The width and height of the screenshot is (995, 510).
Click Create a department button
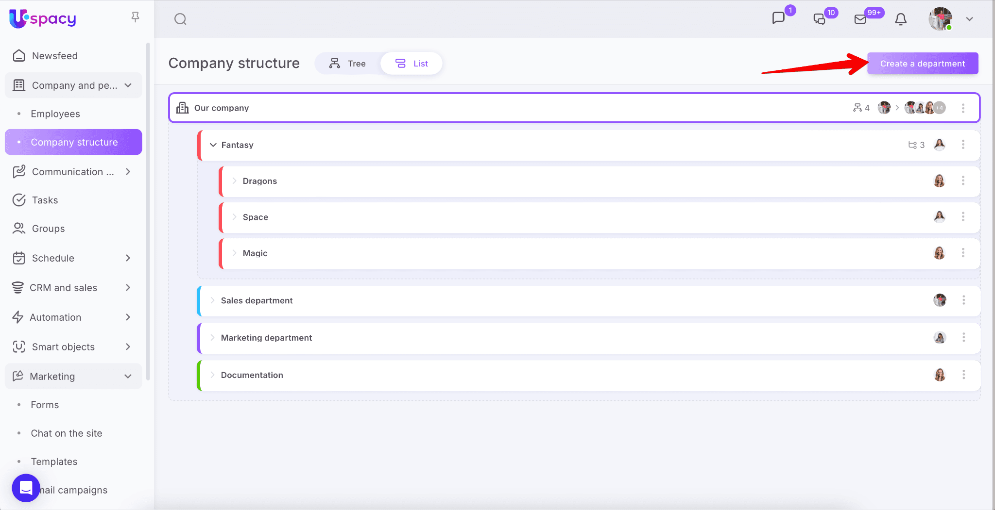[x=922, y=64]
